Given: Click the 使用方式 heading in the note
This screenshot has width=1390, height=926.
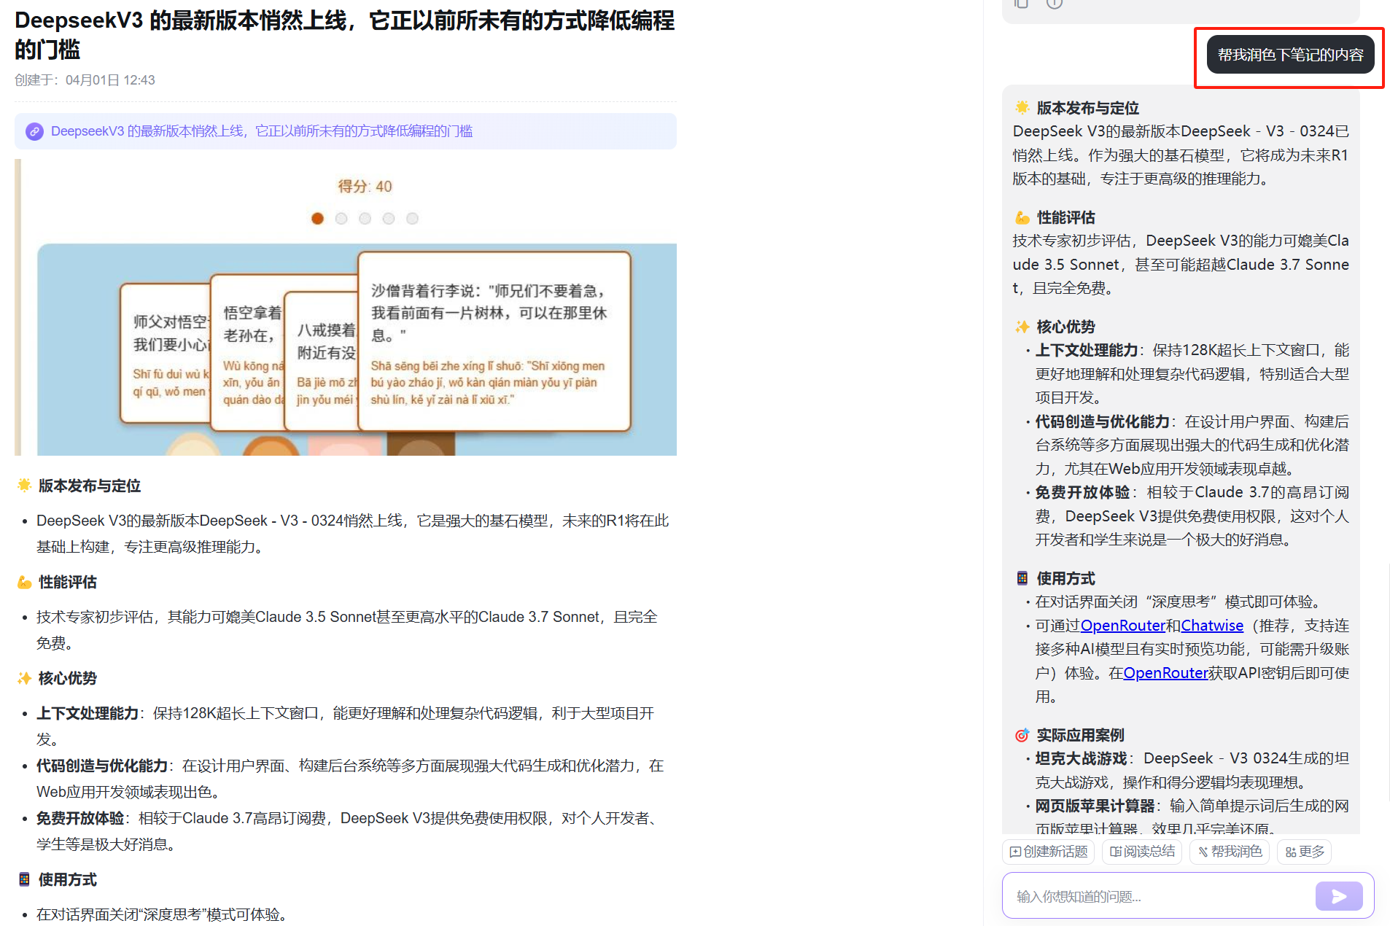Looking at the screenshot, I should pyautogui.click(x=67, y=879).
